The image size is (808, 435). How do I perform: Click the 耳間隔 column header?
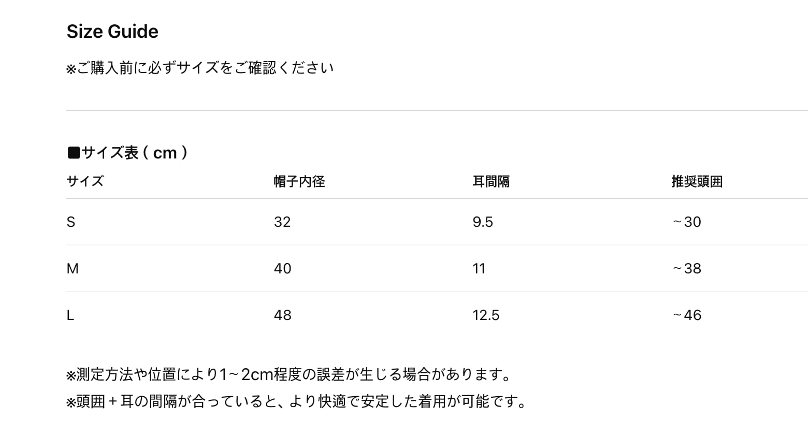tap(490, 181)
